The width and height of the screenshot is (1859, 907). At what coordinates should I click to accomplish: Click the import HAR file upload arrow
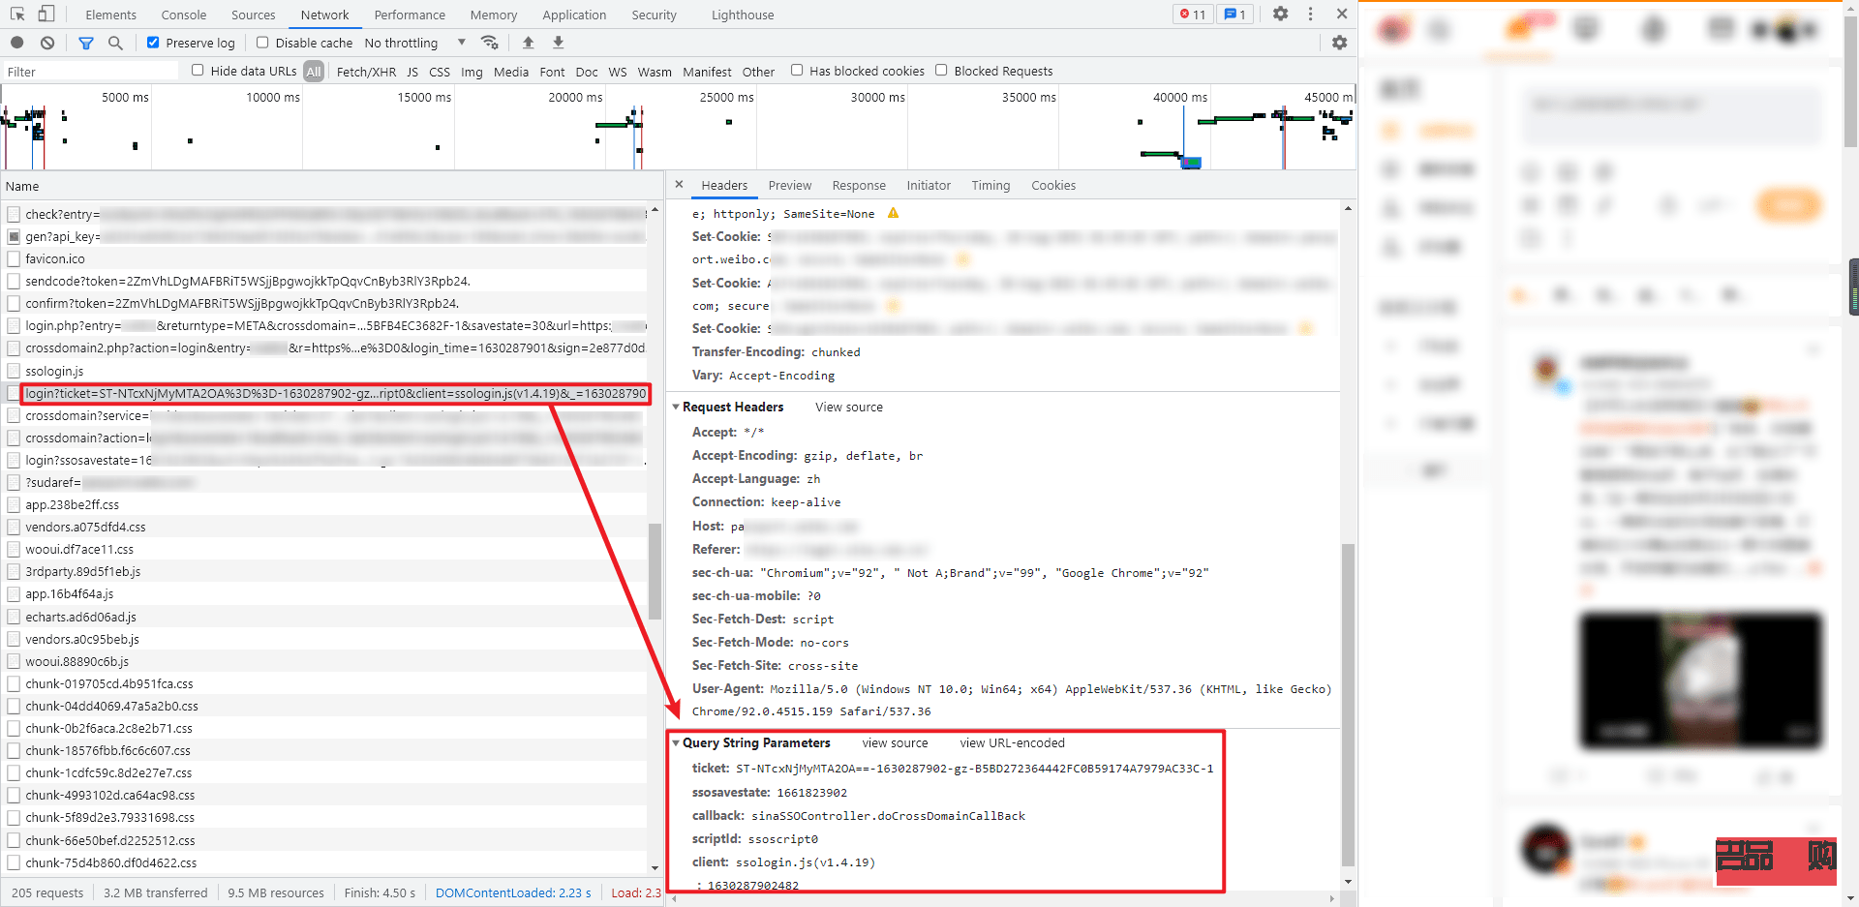[528, 43]
